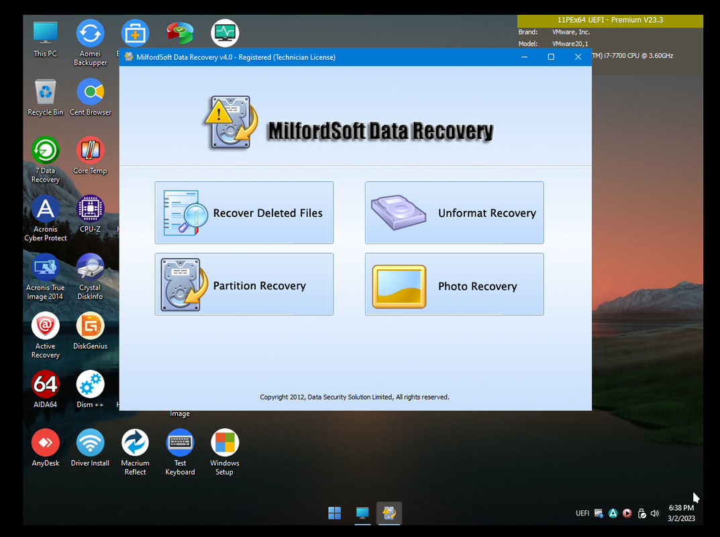Start Partition Recovery module
Viewport: 720px width, 537px height.
click(x=244, y=285)
